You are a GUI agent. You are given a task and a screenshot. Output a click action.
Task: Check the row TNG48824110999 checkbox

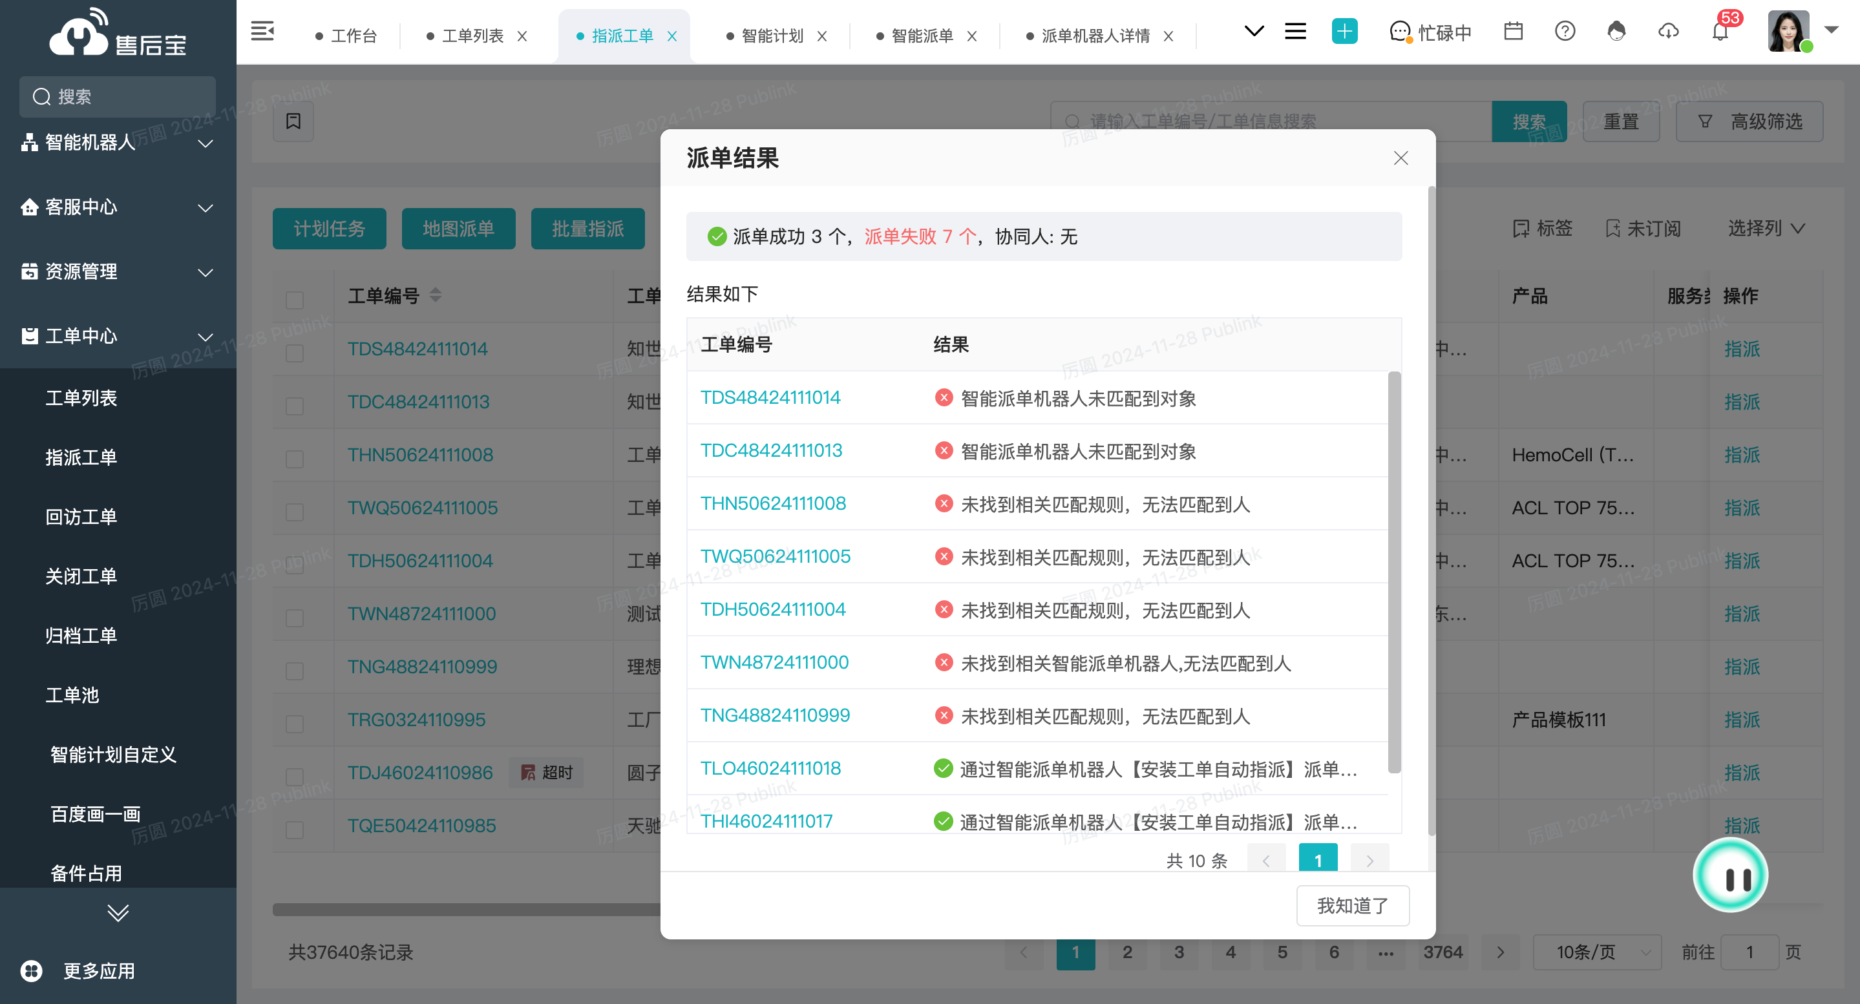295,671
